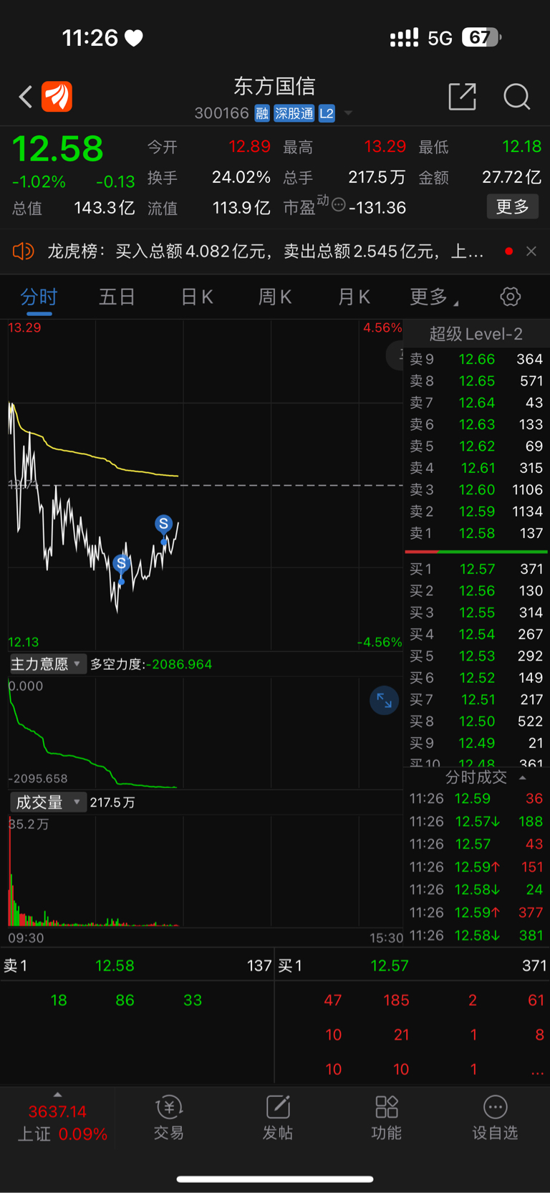550x1193 pixels.
Task: Tap the current price 12.58
Action: click(58, 149)
